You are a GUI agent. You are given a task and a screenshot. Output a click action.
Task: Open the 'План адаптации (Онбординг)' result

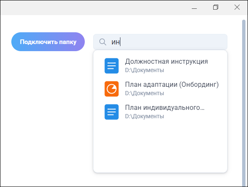(160, 89)
